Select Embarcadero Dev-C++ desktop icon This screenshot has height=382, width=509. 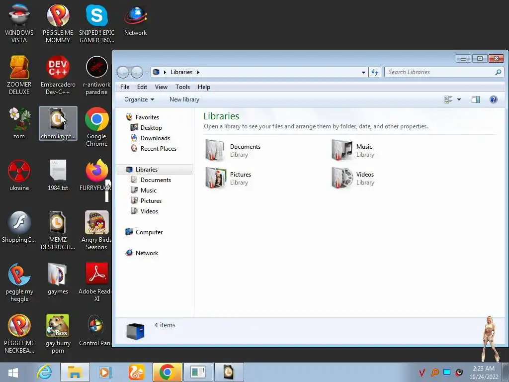coord(58,75)
